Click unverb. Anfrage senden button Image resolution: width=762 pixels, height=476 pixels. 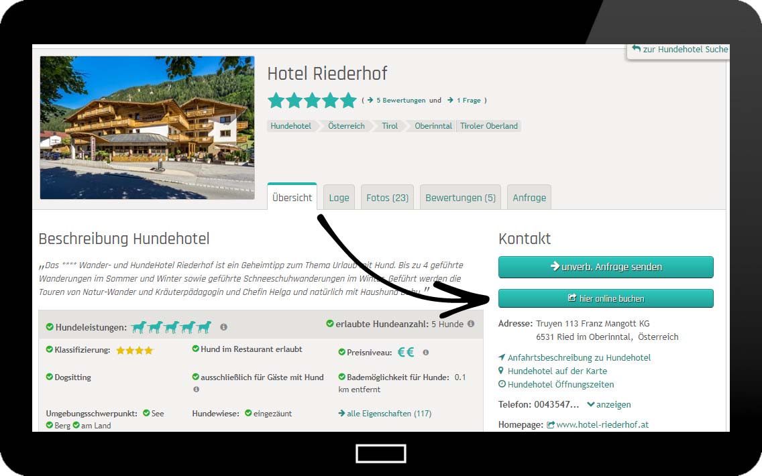pyautogui.click(x=606, y=267)
